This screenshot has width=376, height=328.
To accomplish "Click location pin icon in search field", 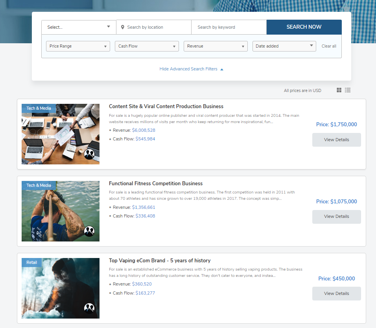I will click(123, 27).
